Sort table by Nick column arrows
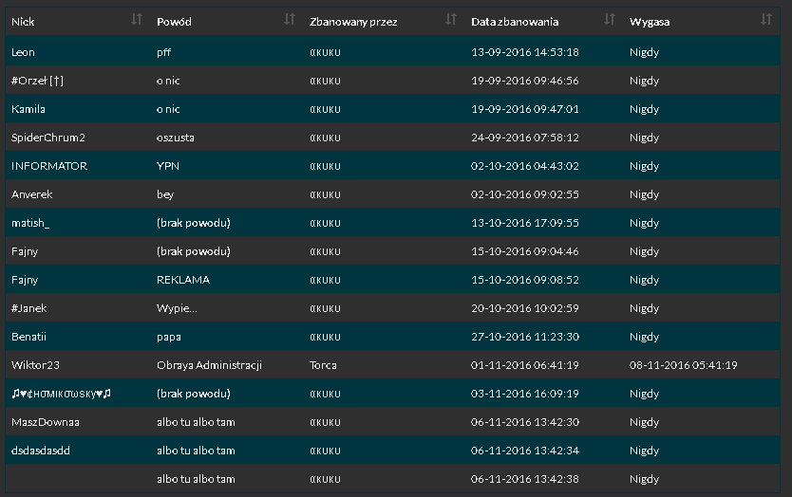792x497 pixels. 137,20
